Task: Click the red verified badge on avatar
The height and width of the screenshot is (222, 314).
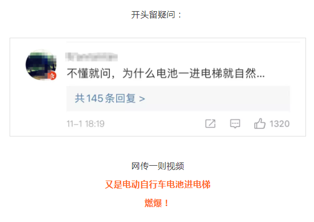Action: pyautogui.click(x=53, y=76)
